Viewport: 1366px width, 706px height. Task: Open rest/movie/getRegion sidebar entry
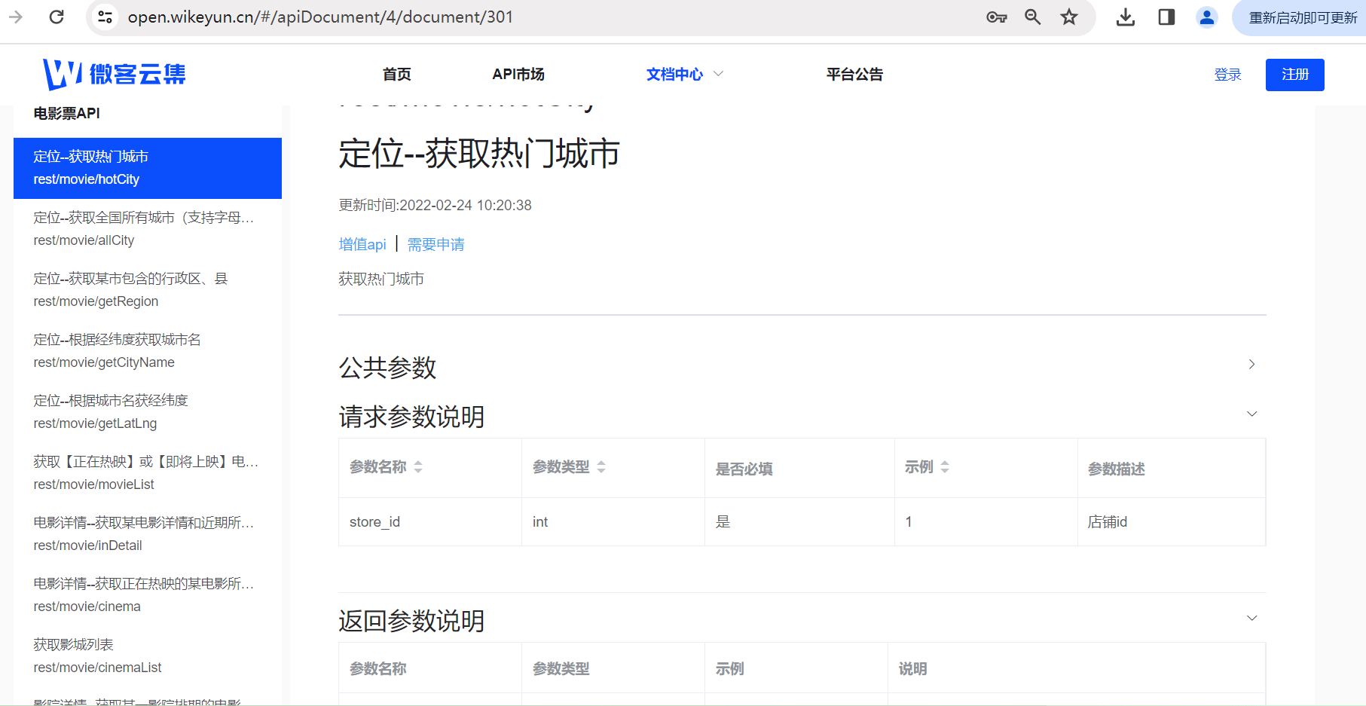click(x=148, y=290)
